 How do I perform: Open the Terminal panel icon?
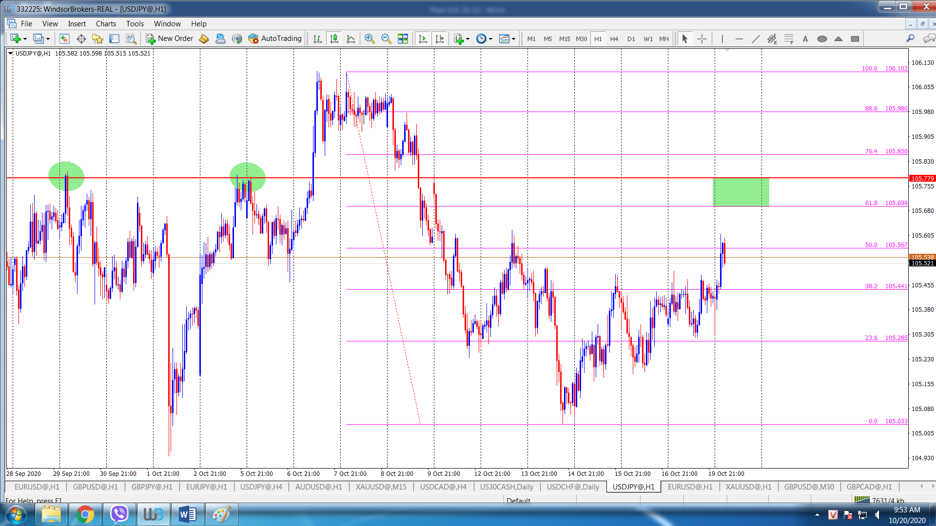click(114, 38)
